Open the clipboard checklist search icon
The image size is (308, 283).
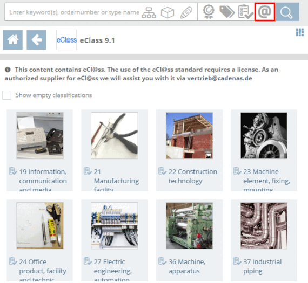(x=245, y=12)
